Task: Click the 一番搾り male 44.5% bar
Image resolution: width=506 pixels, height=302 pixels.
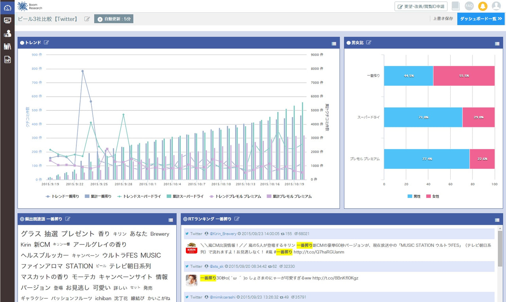Action: 408,75
